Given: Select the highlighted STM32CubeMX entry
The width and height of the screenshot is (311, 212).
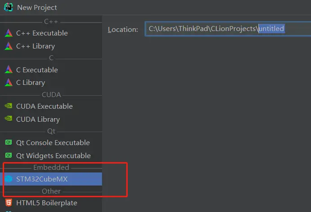Looking at the screenshot, I should coord(42,179).
